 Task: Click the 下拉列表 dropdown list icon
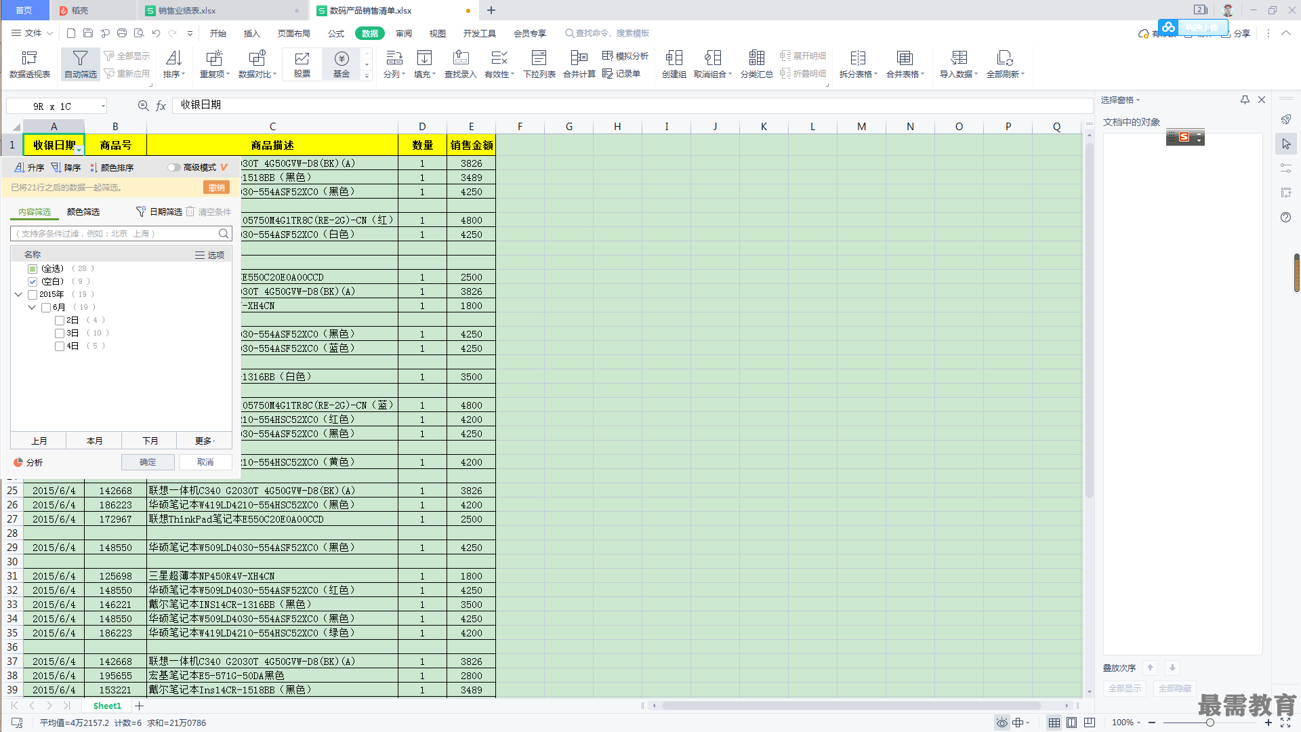(539, 64)
